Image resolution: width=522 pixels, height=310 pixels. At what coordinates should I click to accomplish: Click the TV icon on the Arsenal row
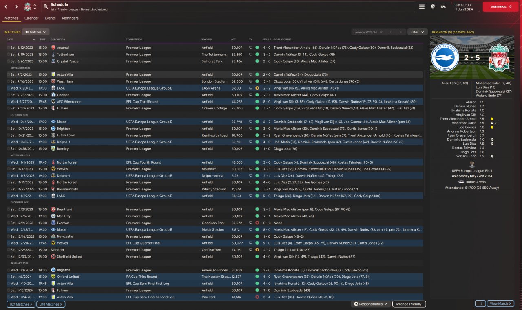251,48
